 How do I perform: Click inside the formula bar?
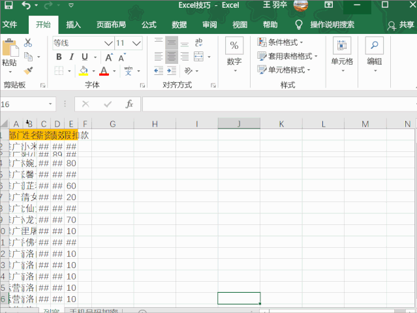[x=279, y=104]
